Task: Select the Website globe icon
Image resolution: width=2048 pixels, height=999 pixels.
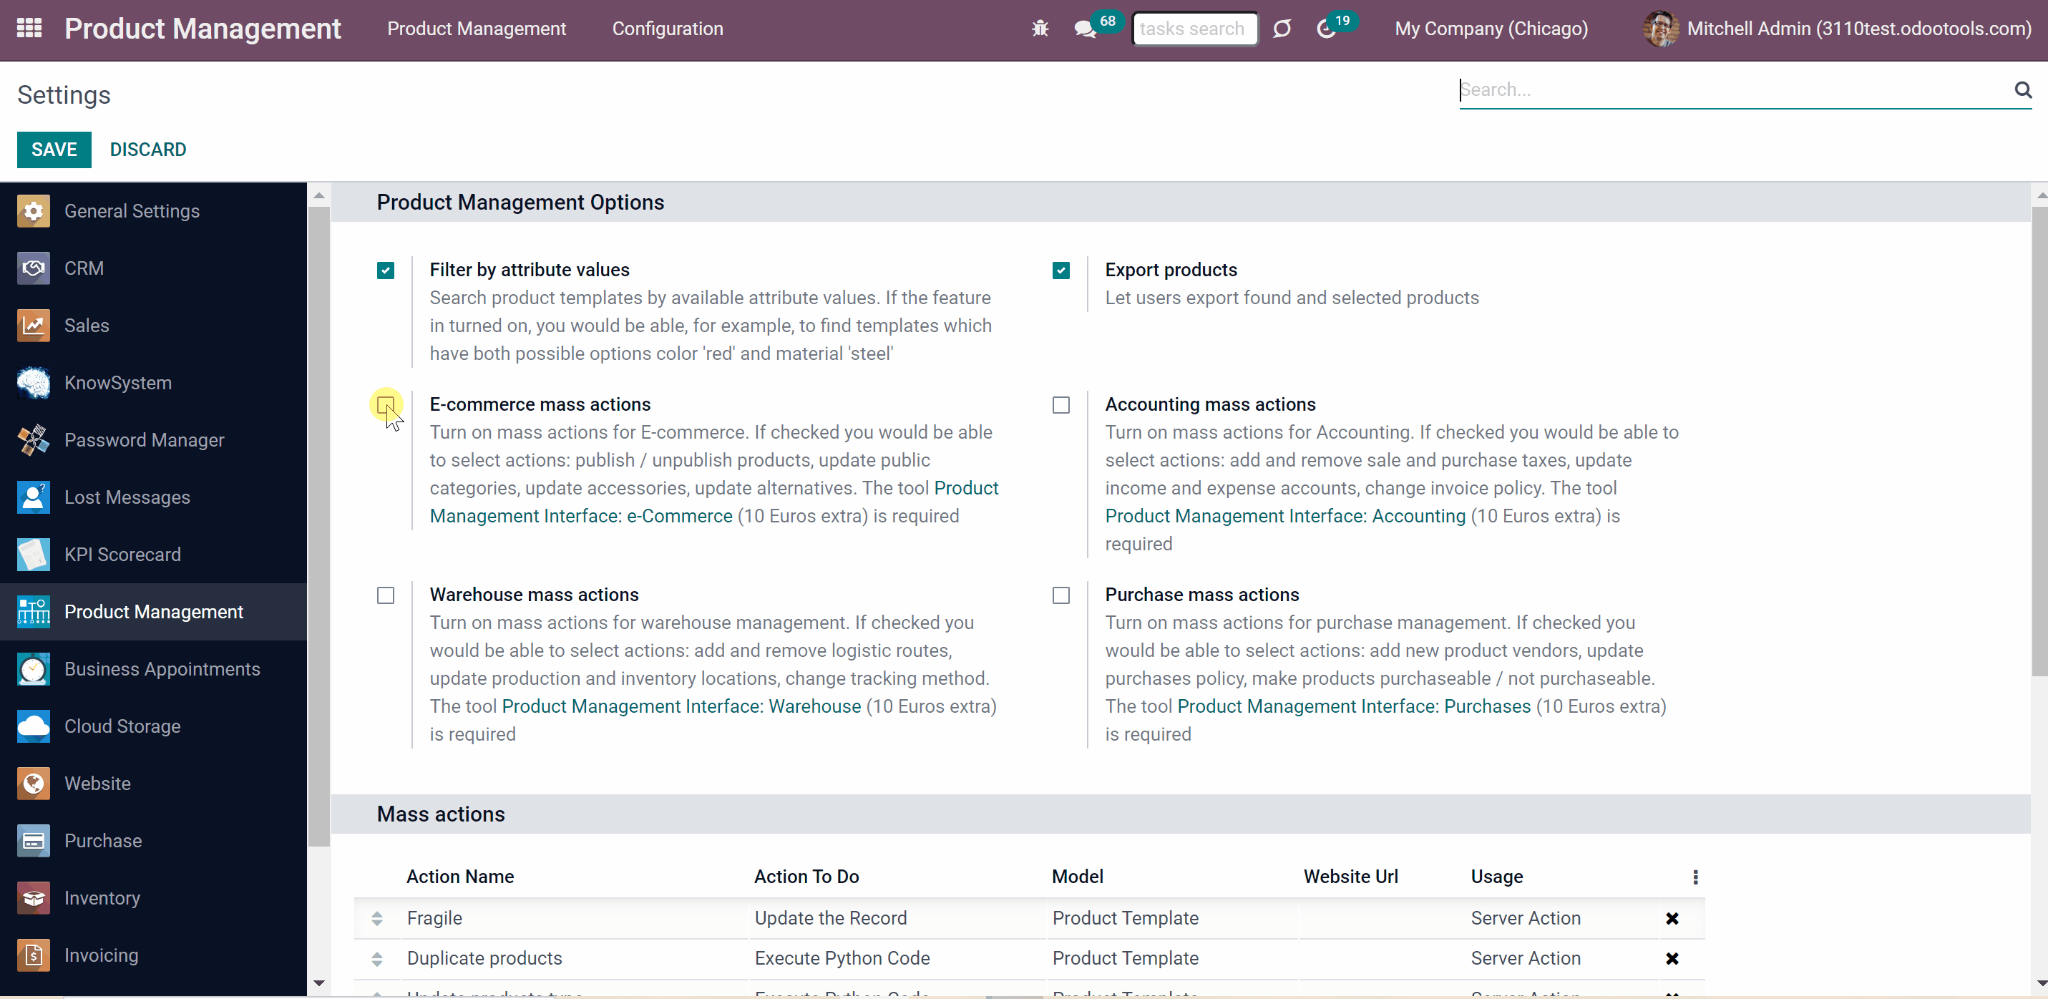Action: 34,784
